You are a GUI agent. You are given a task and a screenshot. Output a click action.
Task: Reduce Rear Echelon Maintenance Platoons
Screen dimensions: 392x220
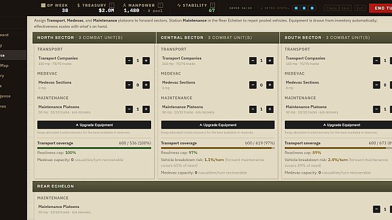pos(376,209)
